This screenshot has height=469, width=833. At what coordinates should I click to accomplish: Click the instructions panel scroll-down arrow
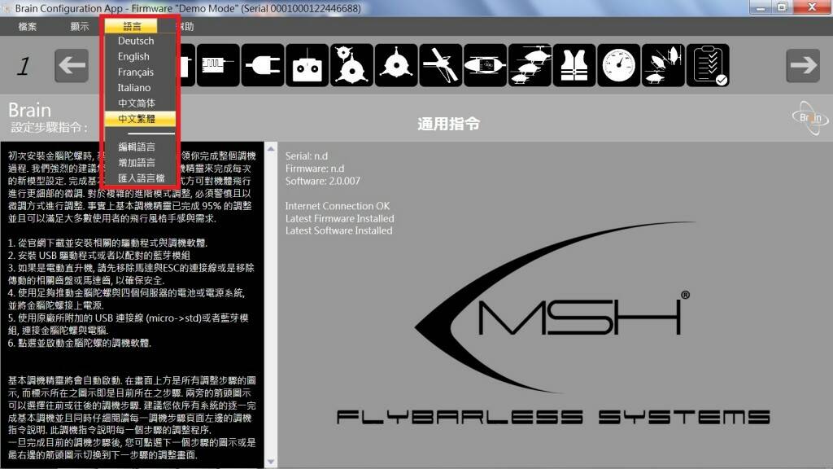tap(271, 462)
